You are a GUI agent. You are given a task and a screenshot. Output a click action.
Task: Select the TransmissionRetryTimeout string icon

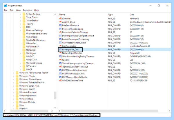tap(60, 67)
